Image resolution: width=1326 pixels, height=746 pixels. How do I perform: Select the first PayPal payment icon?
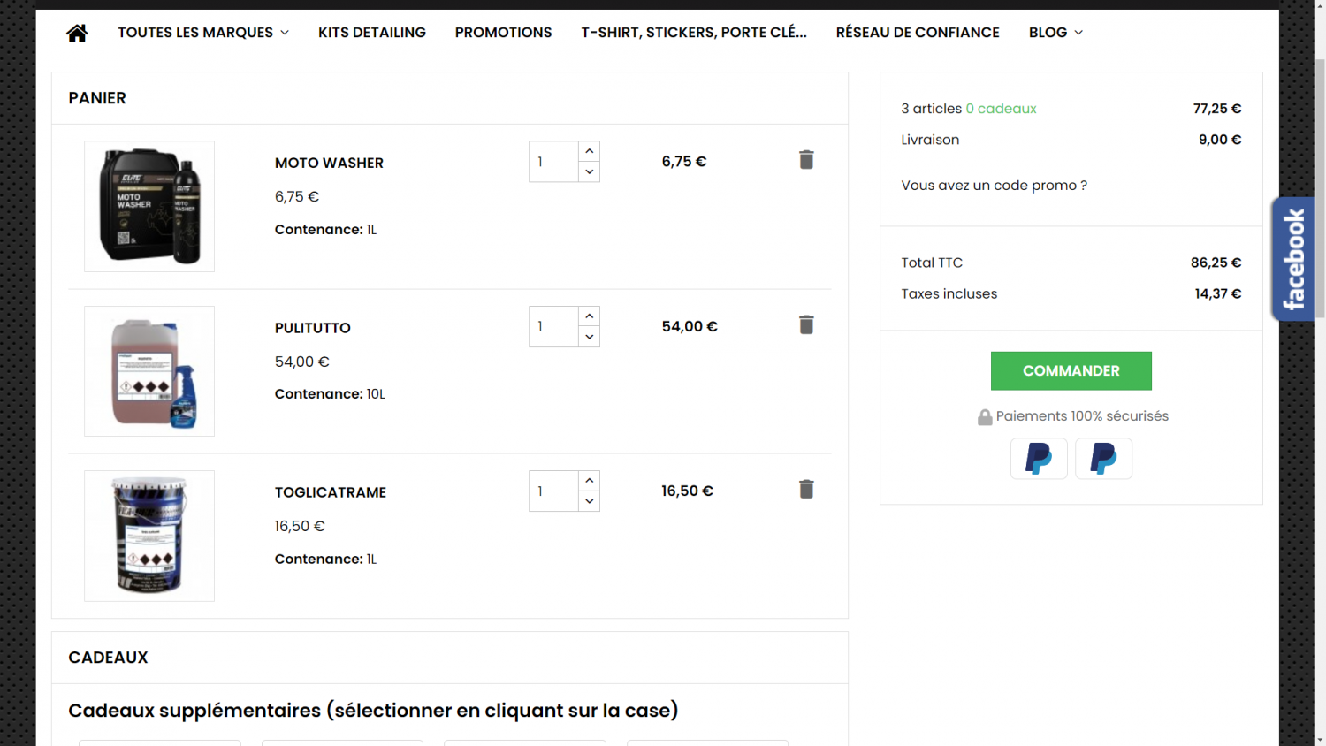(1039, 459)
